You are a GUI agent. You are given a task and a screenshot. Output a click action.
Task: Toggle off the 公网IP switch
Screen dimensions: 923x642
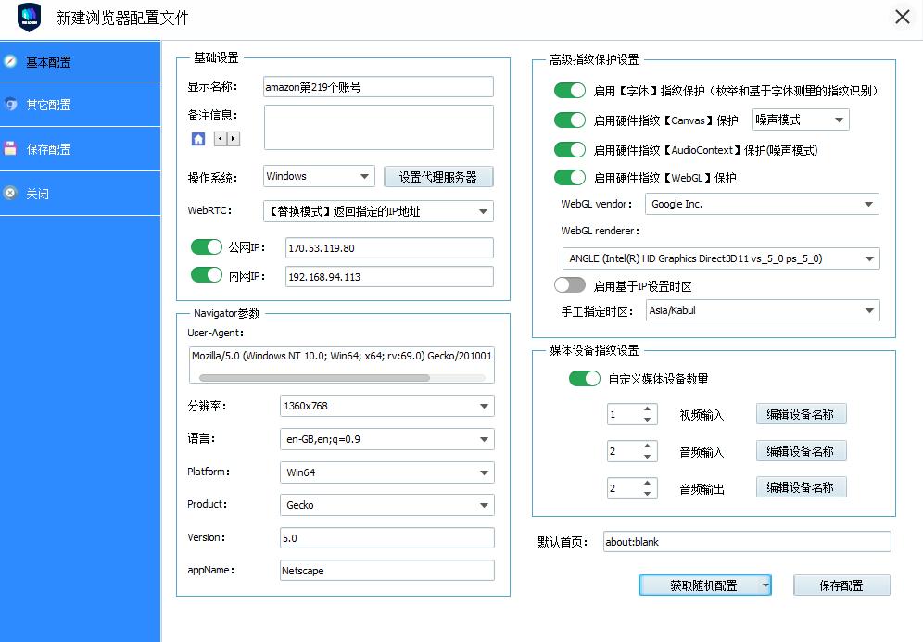[206, 248]
